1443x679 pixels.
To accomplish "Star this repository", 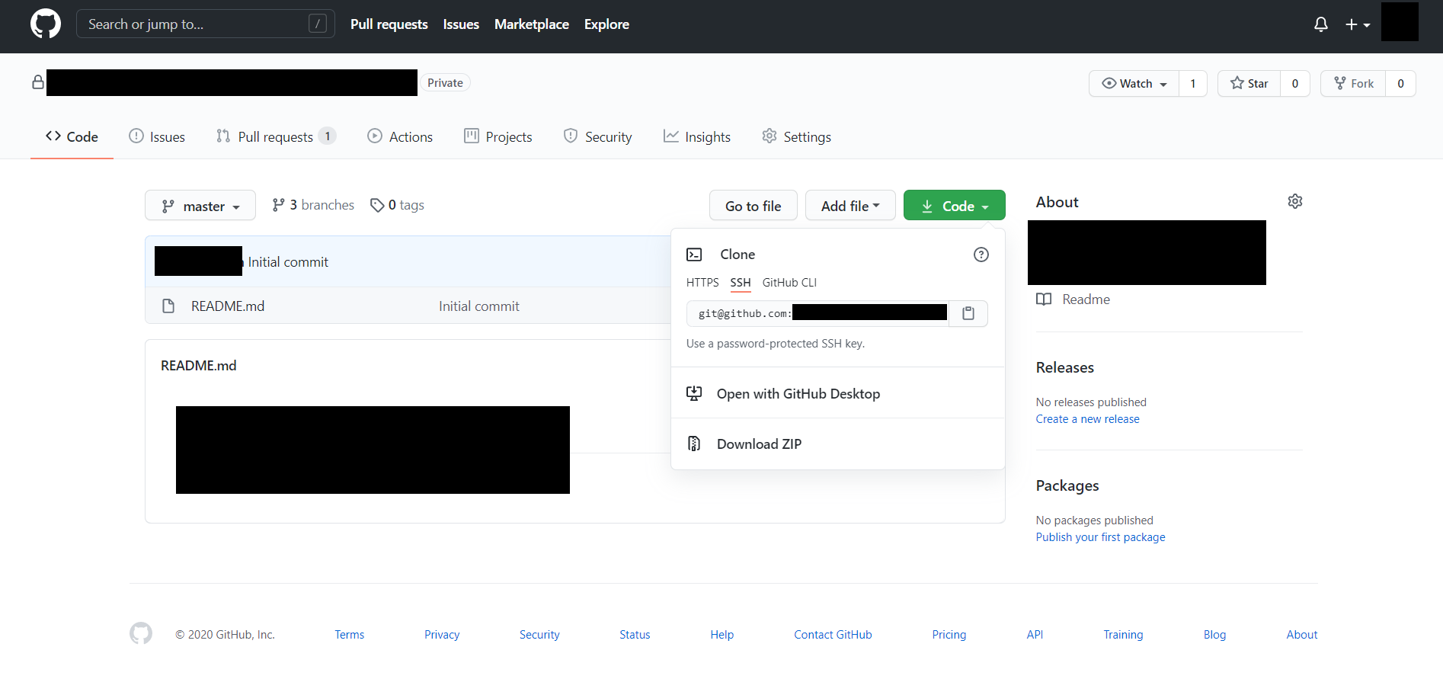I will [x=1249, y=83].
